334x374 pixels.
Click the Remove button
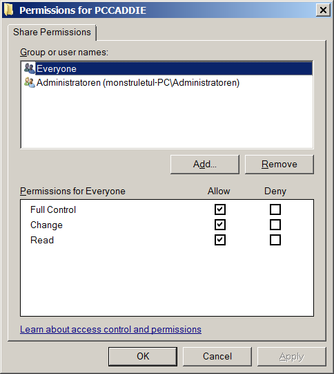[279, 165]
